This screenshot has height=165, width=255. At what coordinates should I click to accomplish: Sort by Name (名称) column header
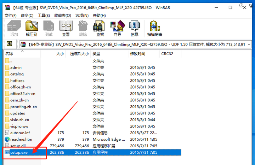[22, 54]
